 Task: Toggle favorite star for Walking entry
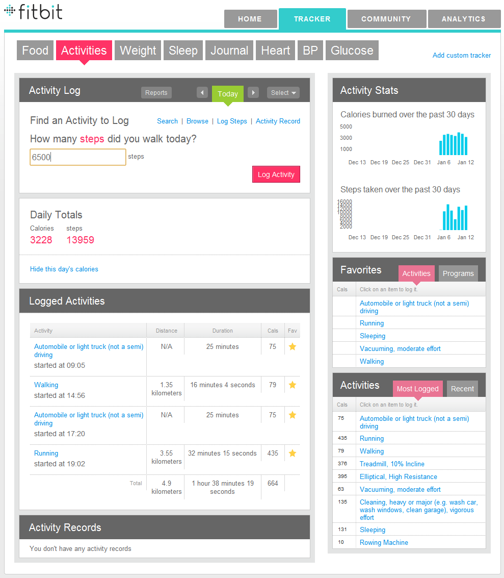click(x=293, y=385)
